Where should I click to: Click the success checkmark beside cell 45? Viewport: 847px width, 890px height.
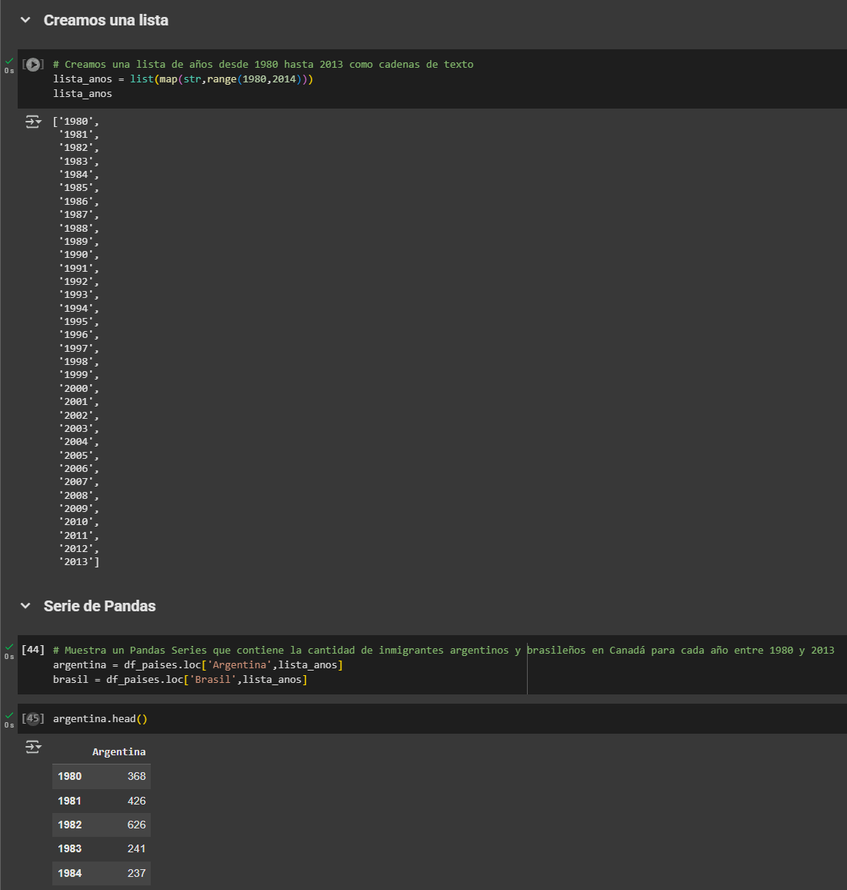pyautogui.click(x=9, y=715)
